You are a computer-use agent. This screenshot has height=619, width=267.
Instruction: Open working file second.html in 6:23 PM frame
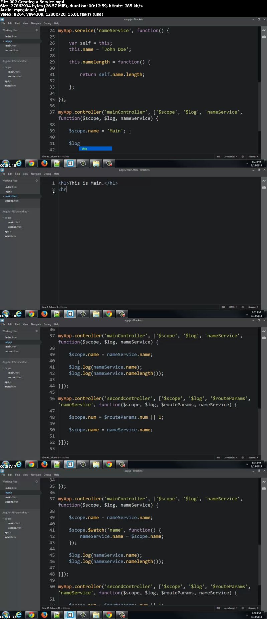(12, 50)
